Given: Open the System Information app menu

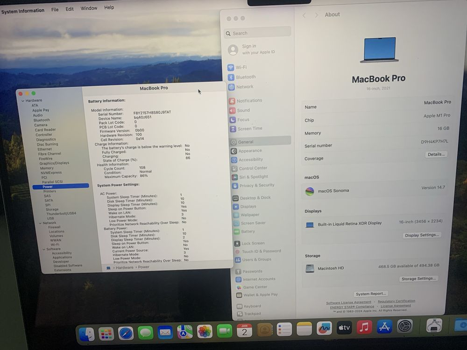Looking at the screenshot, I should click(22, 11).
